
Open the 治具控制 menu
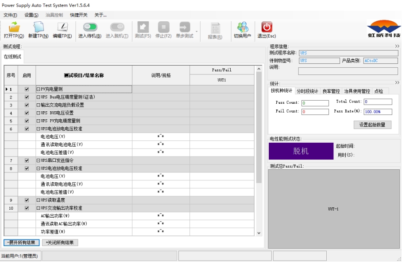(x=54, y=15)
